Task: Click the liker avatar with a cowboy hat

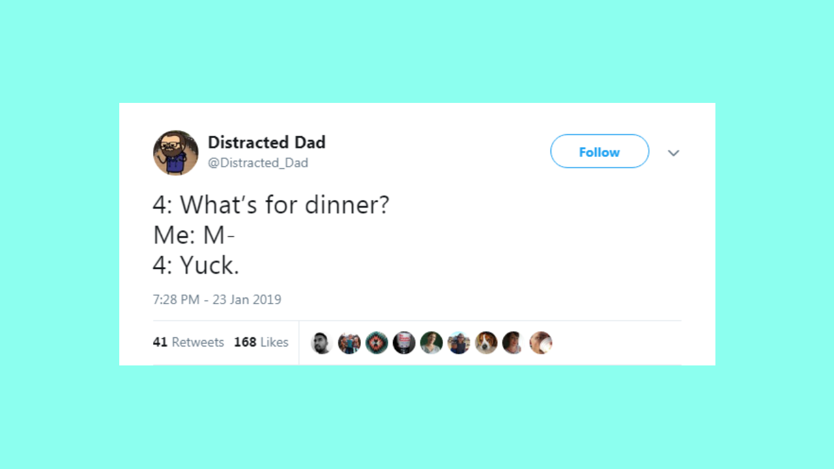Action: pyautogui.click(x=459, y=343)
